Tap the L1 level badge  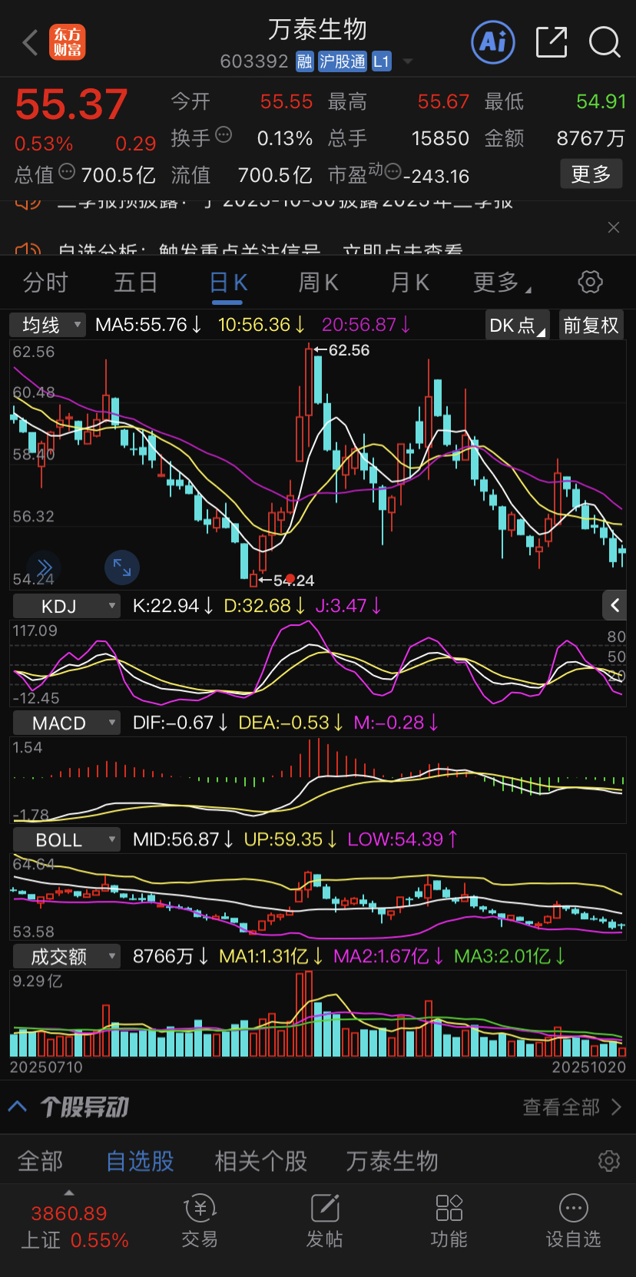tap(382, 61)
